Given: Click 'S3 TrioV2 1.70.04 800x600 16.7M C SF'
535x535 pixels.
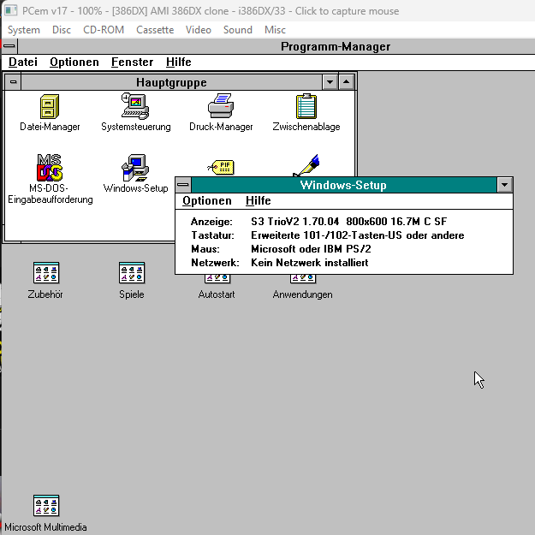Looking at the screenshot, I should 348,222.
